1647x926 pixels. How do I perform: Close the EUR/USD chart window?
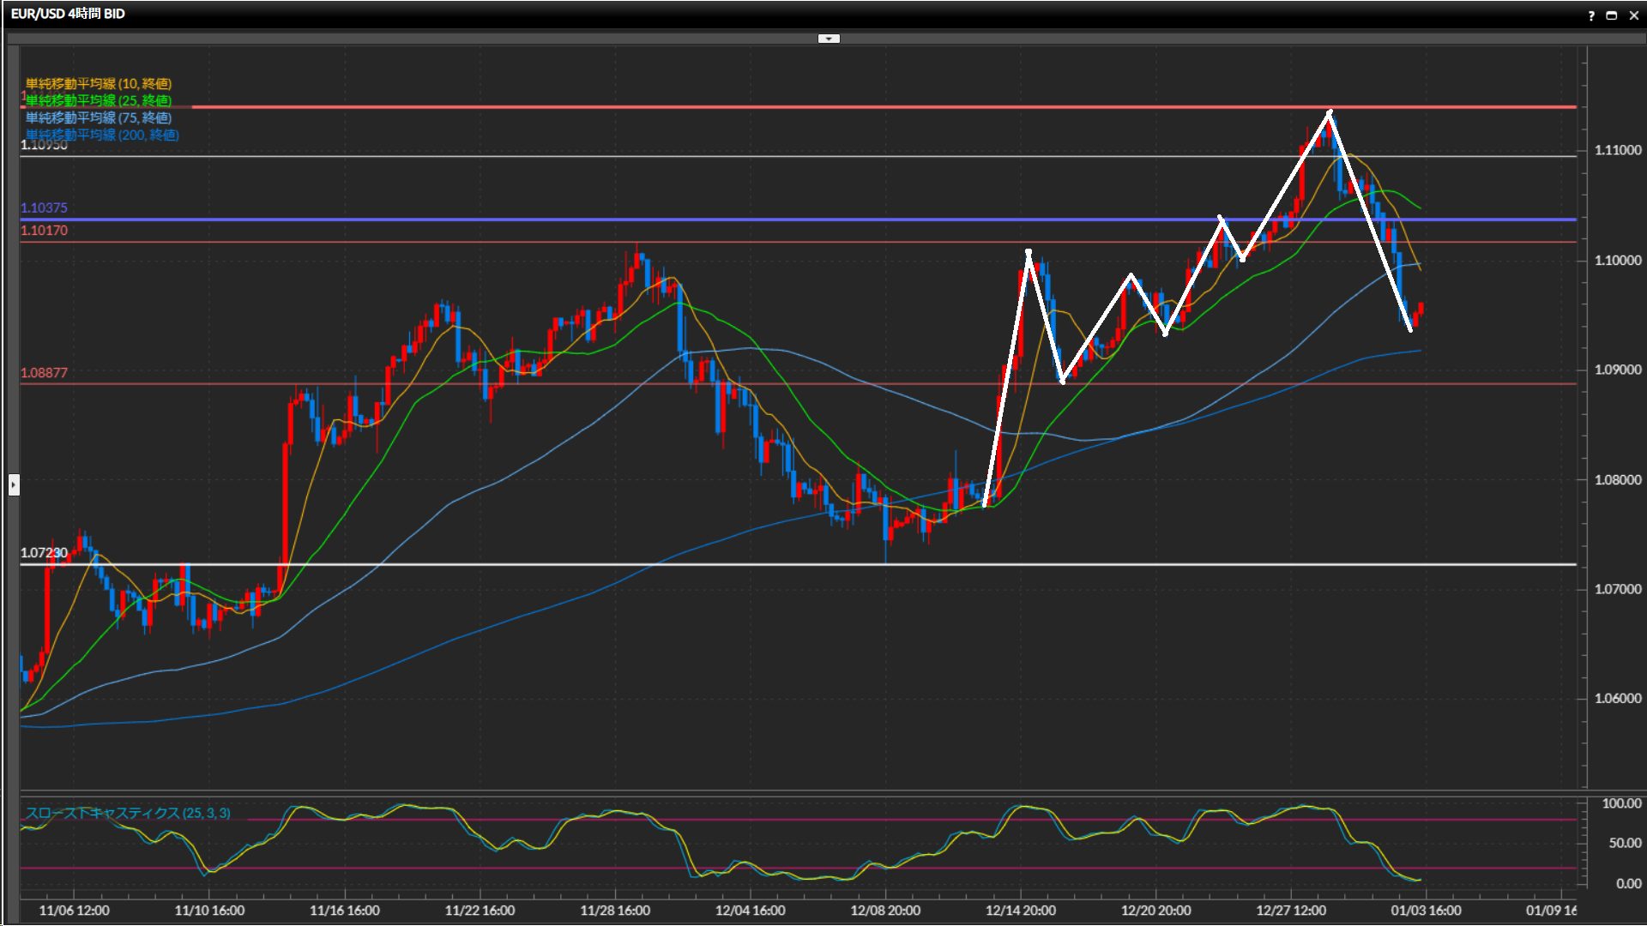point(1633,15)
